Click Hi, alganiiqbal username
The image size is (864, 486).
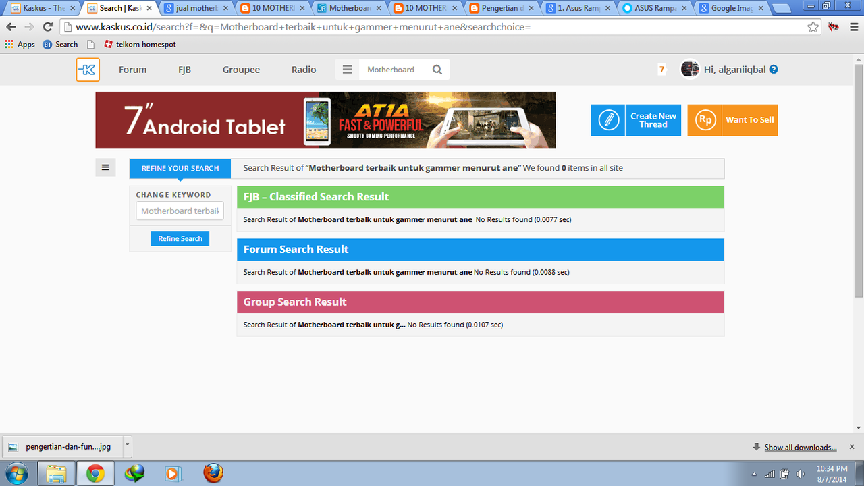[x=735, y=70]
